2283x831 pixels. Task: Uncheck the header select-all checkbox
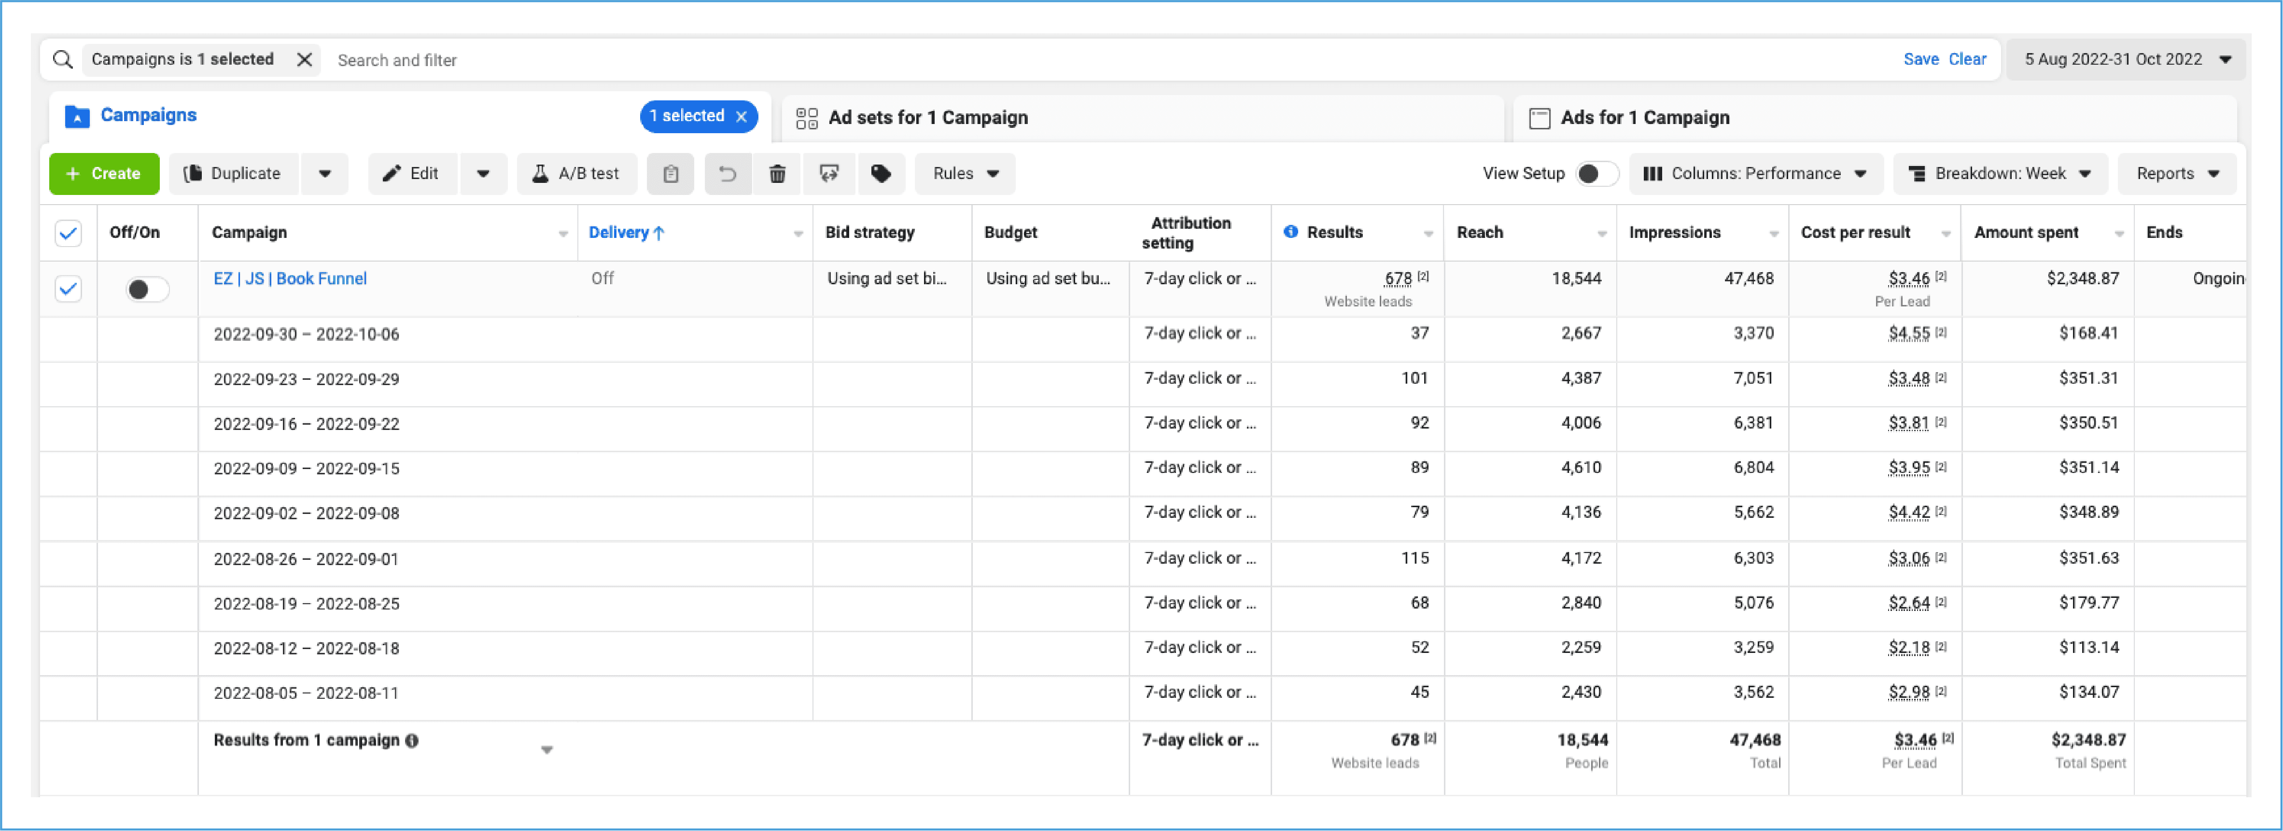[x=68, y=233]
